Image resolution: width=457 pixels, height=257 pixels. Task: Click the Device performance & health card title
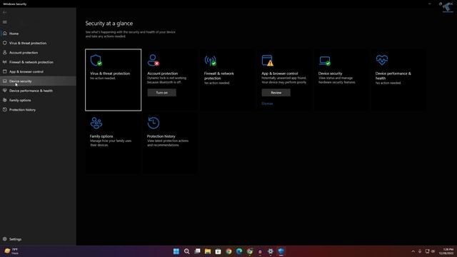393,76
